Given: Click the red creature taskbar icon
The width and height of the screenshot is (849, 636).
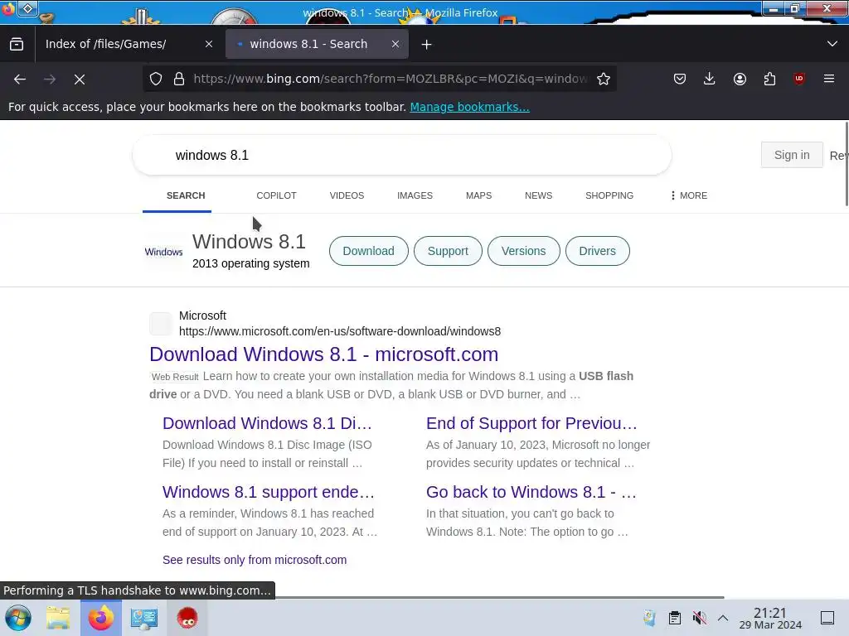Looking at the screenshot, I should click(x=187, y=618).
